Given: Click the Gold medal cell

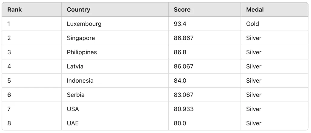Looking at the screenshot, I should coord(252,24).
